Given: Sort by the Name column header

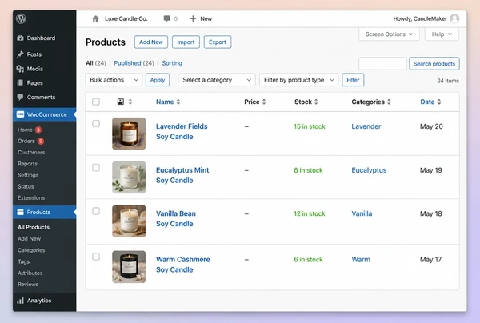Looking at the screenshot, I should (x=168, y=102).
